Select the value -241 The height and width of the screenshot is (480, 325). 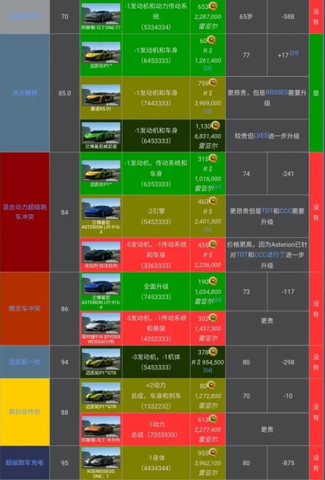click(288, 173)
